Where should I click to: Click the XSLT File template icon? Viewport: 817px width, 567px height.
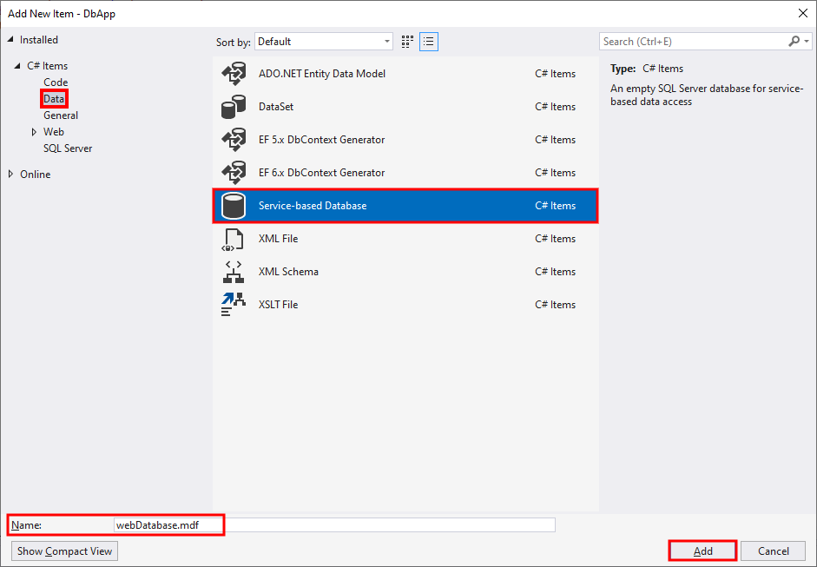[234, 305]
